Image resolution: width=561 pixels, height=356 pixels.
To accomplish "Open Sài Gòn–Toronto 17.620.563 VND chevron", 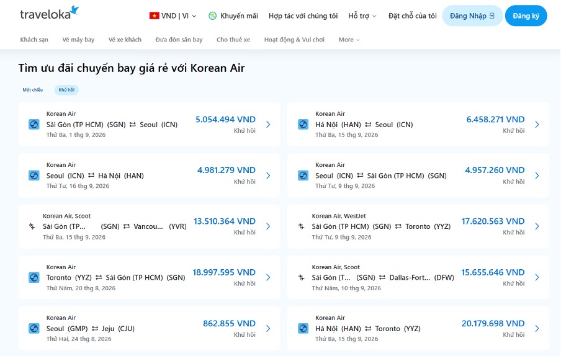I will 537,226.
